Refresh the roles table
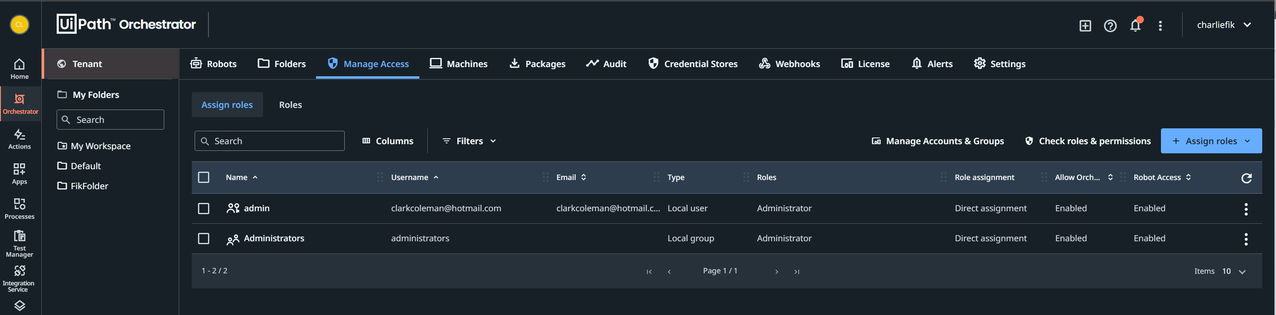 pos(1246,178)
